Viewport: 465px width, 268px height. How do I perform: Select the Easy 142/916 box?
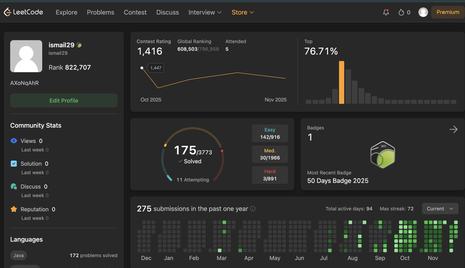pyautogui.click(x=270, y=133)
